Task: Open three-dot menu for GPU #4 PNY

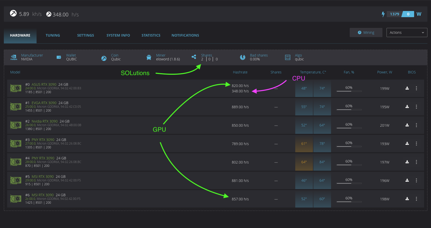Action: (416, 162)
